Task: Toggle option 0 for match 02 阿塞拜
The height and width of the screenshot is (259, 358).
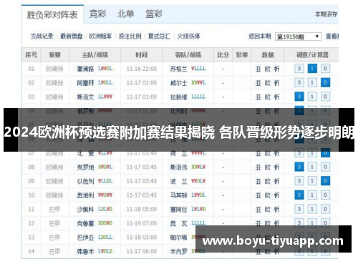Action: [x=325, y=83]
